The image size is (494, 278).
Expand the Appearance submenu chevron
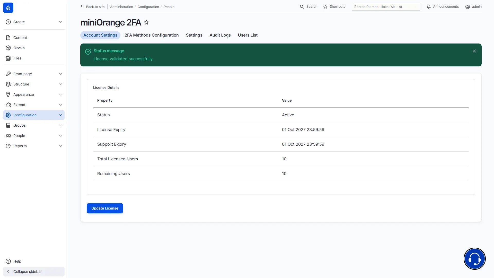(x=60, y=94)
